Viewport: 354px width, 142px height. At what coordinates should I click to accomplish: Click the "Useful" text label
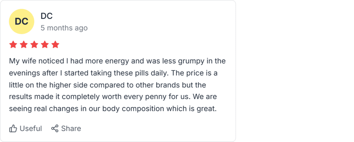pyautogui.click(x=31, y=129)
